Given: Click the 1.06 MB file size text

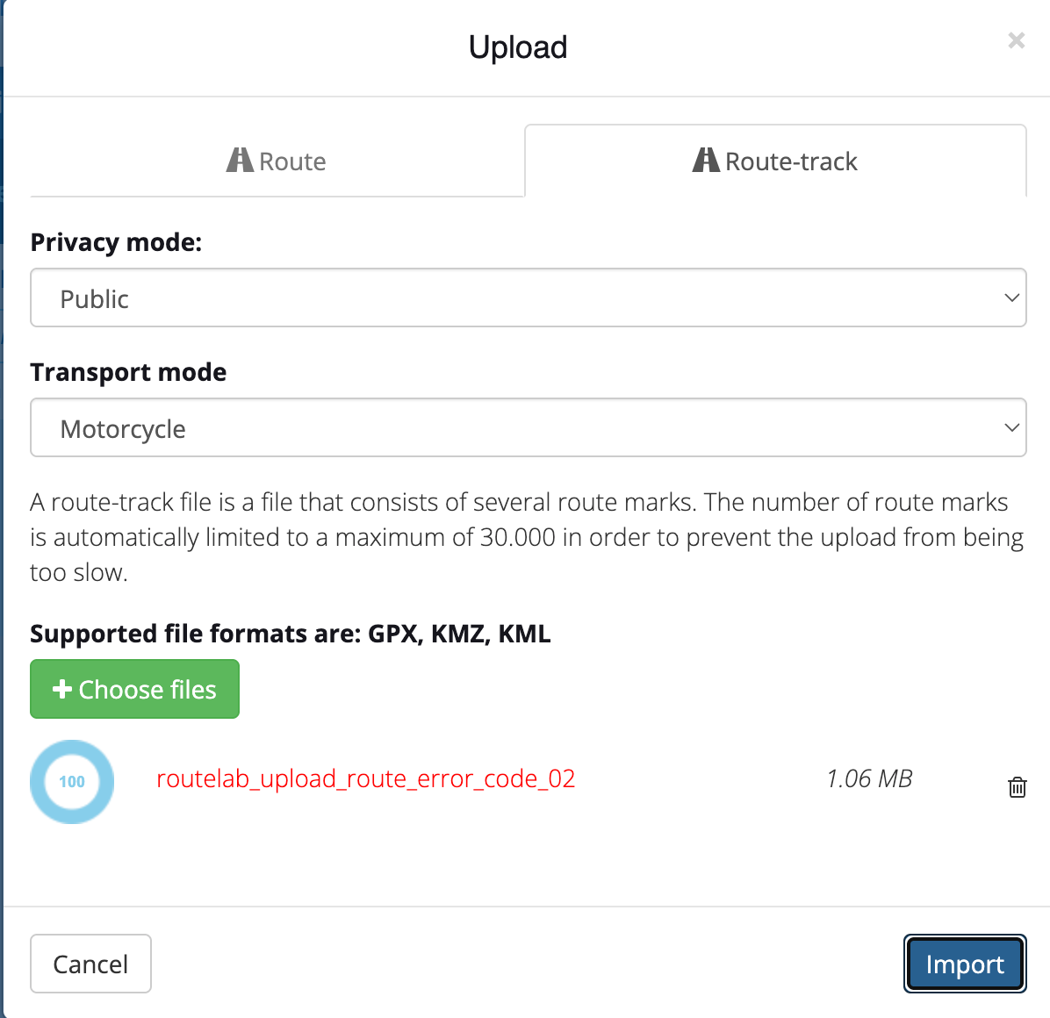Looking at the screenshot, I should (869, 779).
